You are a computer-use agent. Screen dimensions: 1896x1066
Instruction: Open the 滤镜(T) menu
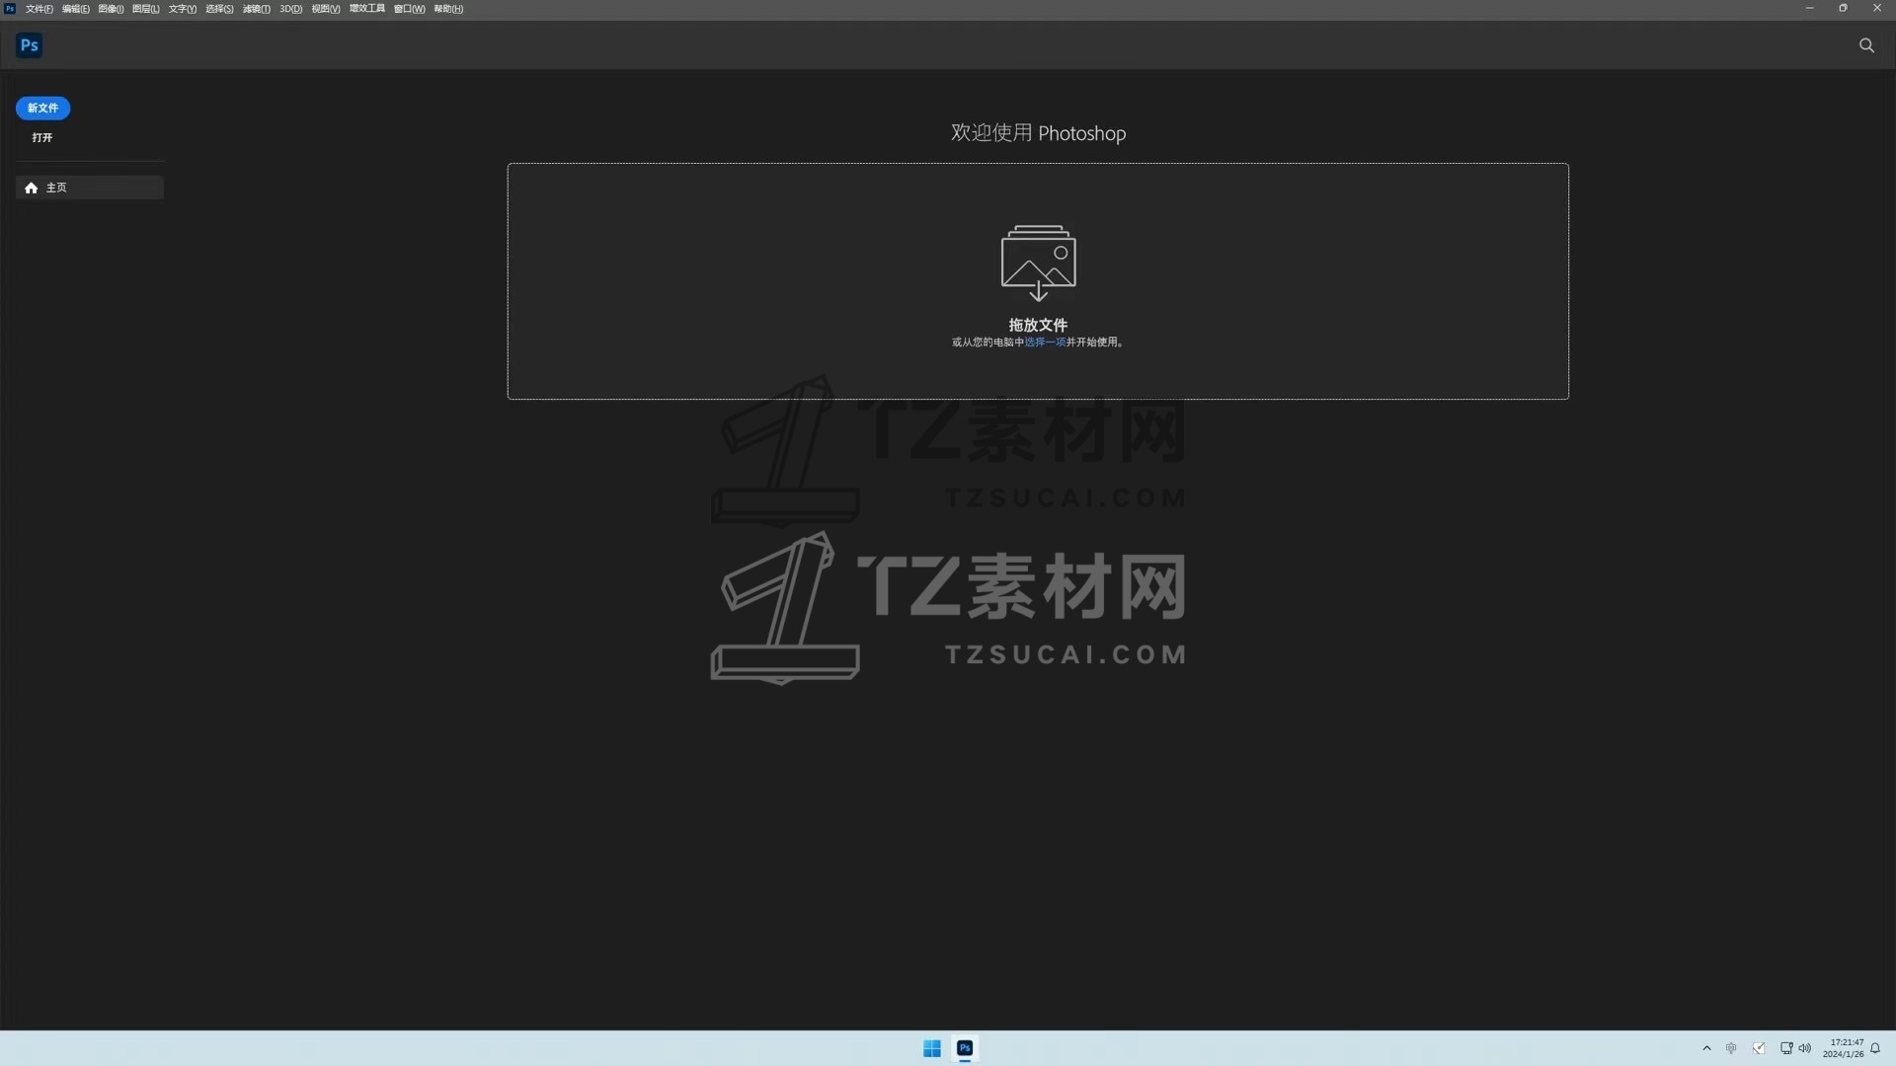(256, 9)
